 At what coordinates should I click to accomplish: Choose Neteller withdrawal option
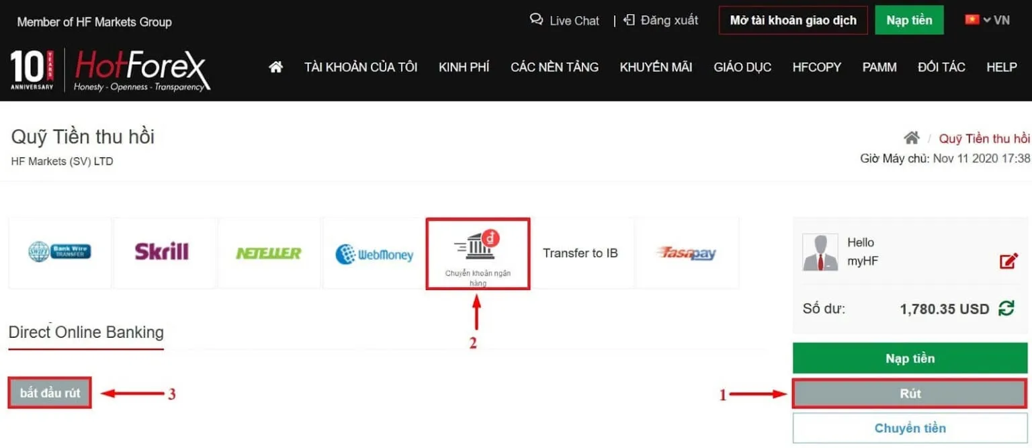pyautogui.click(x=269, y=253)
